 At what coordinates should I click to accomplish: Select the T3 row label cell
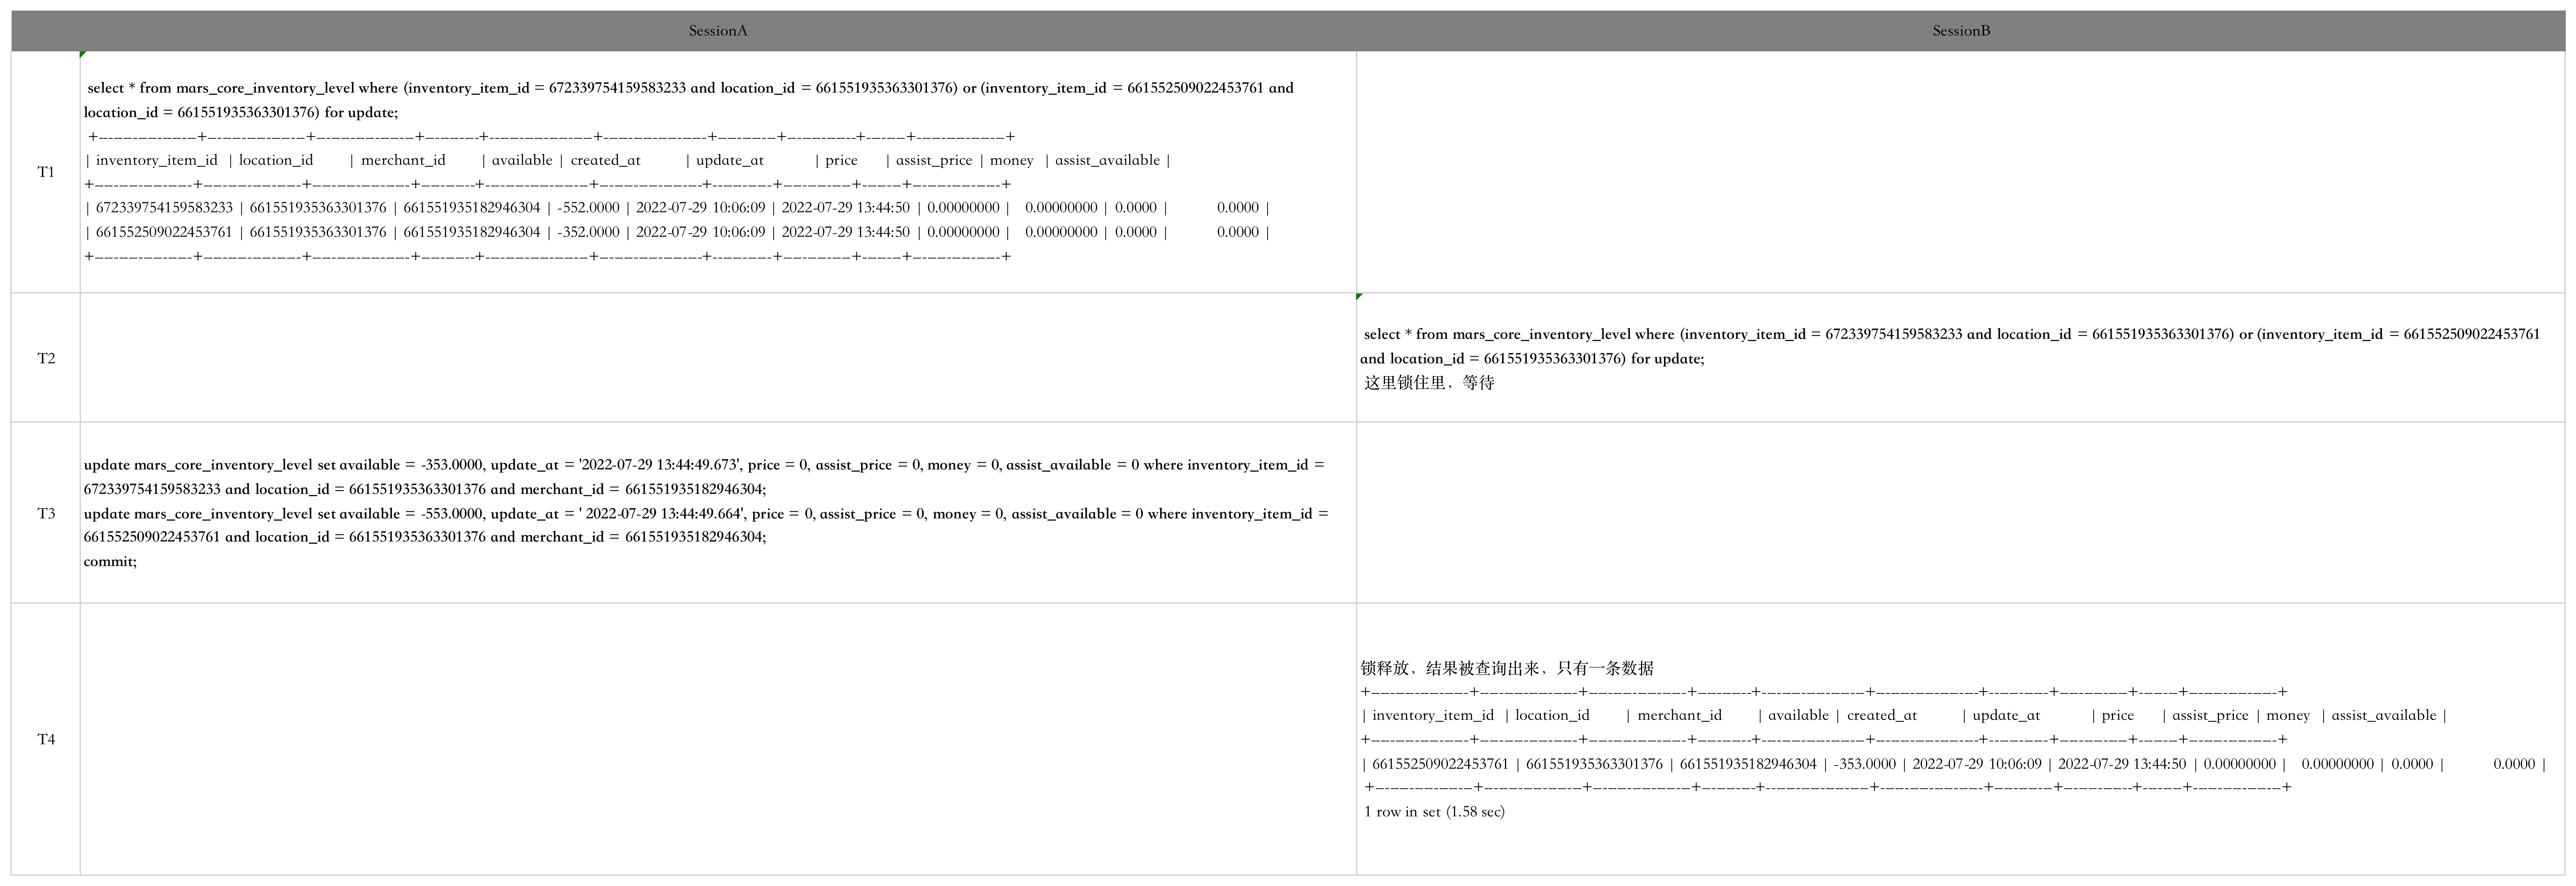[x=46, y=513]
